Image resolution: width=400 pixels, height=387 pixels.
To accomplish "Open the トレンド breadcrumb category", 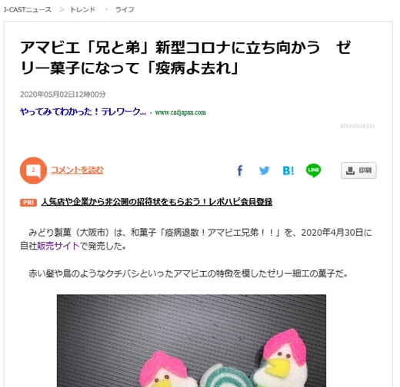I will tap(82, 10).
